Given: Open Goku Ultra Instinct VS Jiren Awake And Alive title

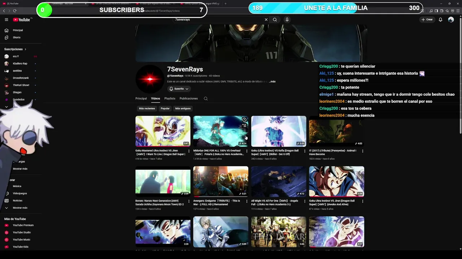Looking at the screenshot, I should coord(332,203).
